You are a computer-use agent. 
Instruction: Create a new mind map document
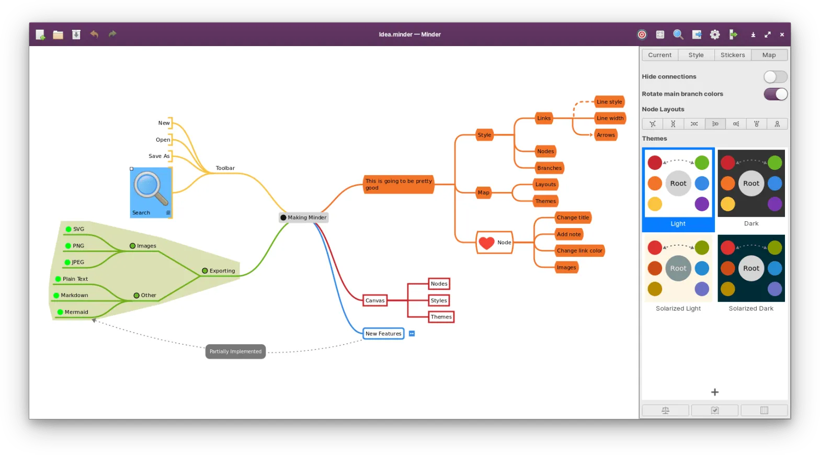(x=40, y=35)
